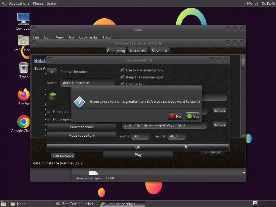Viewport: 276px width, 207px height.
Task: Open the View menu in jsons window
Action: coord(60,37)
